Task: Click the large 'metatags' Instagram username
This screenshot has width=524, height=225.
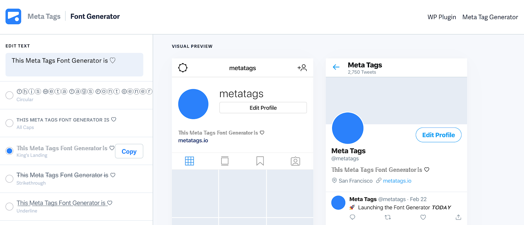Action: coord(241,94)
